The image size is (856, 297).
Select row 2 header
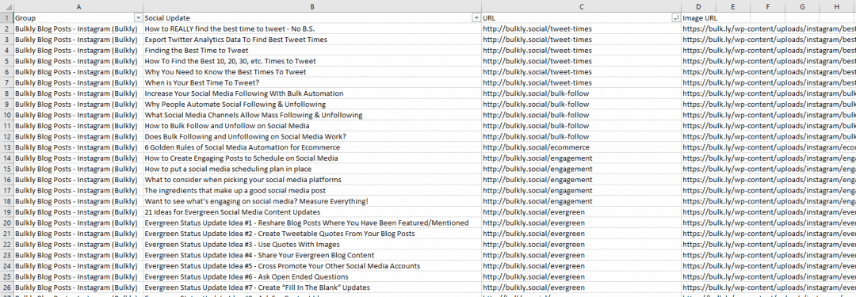point(6,29)
